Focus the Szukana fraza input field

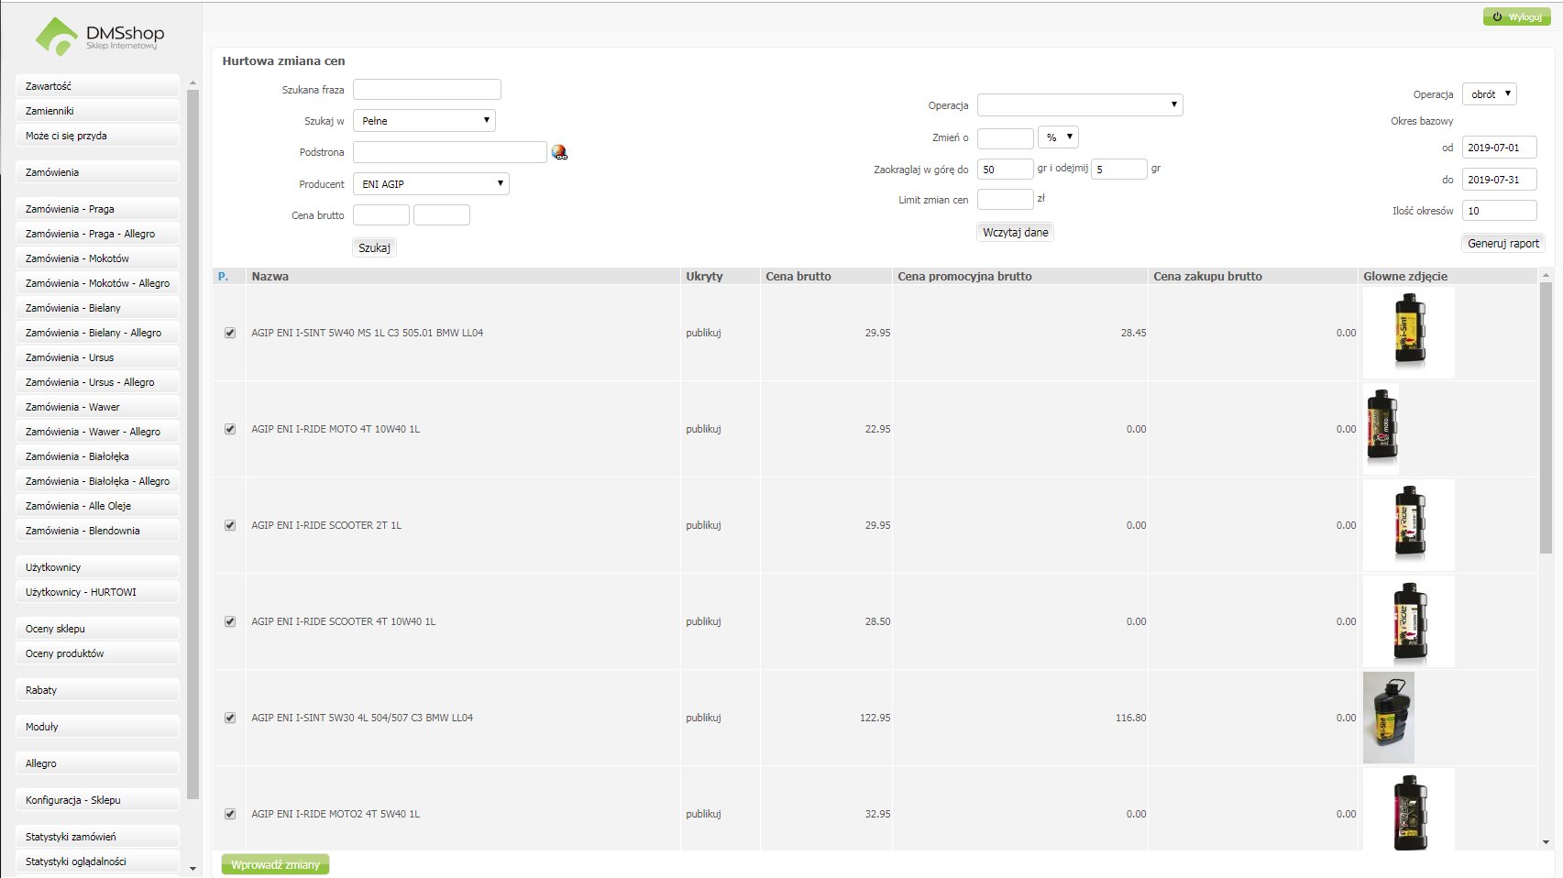pyautogui.click(x=427, y=89)
